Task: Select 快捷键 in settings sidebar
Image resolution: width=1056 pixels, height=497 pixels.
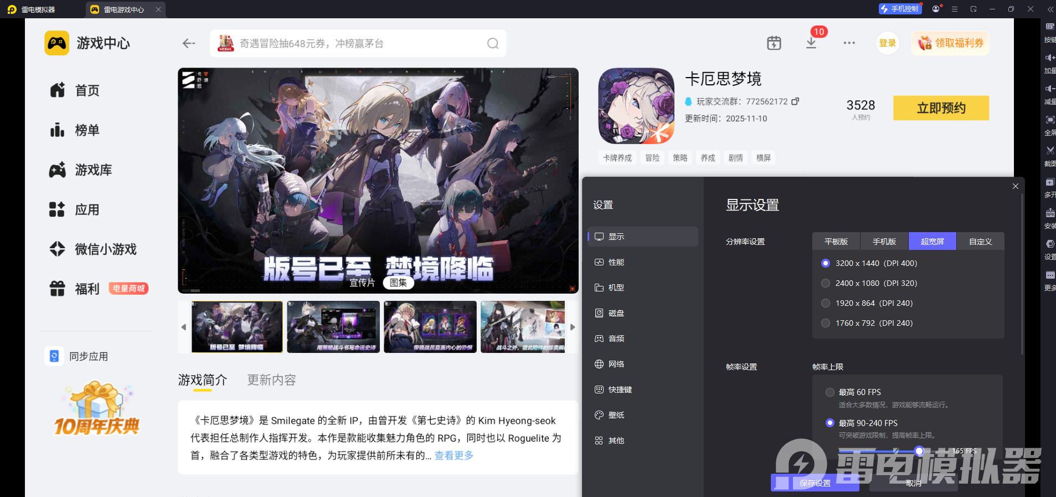Action: coord(643,390)
